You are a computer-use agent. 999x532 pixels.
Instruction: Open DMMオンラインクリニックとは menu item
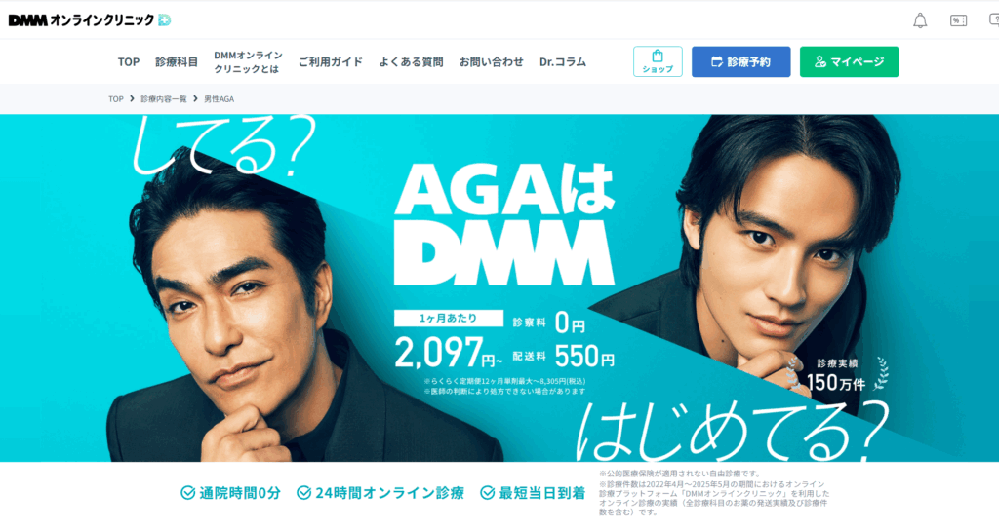point(248,61)
